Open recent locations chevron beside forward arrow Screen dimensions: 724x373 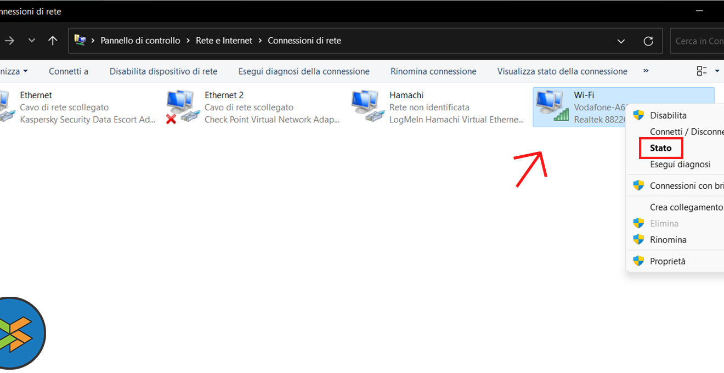[32, 41]
